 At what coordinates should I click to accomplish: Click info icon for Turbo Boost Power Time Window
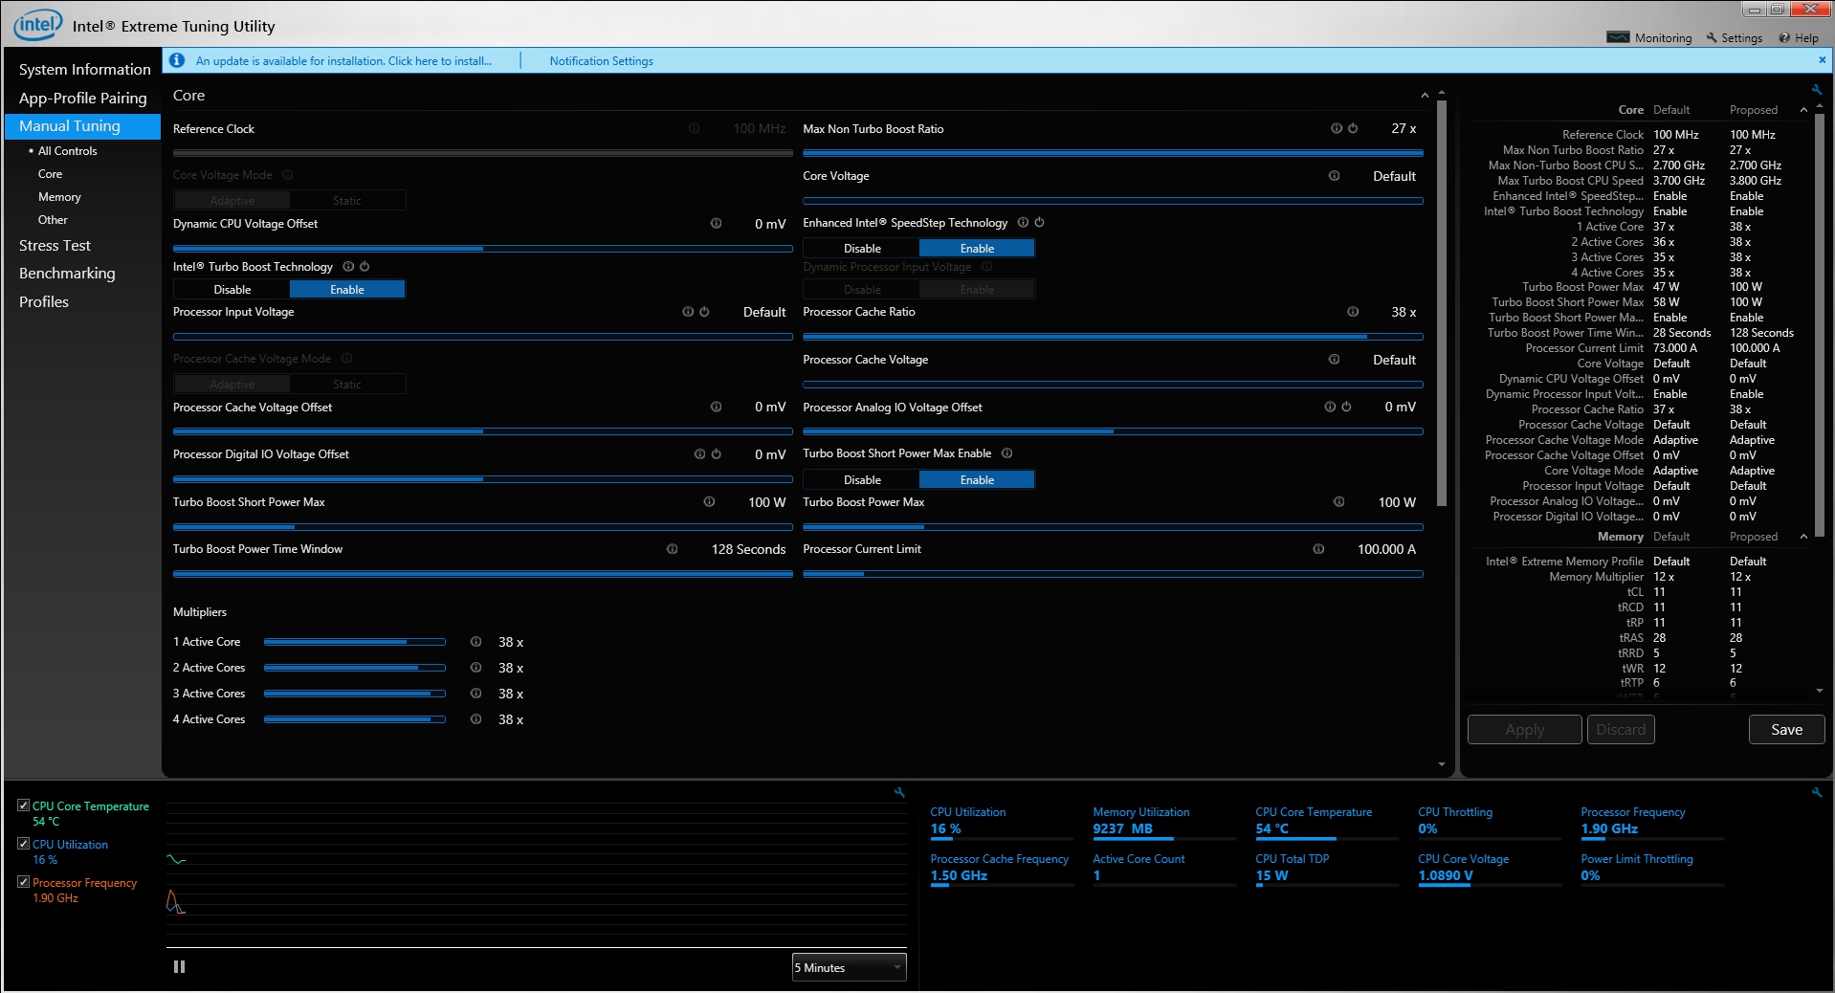[x=672, y=548]
